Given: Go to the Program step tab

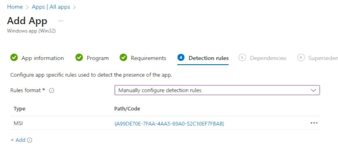Looking at the screenshot, I should (x=98, y=58).
